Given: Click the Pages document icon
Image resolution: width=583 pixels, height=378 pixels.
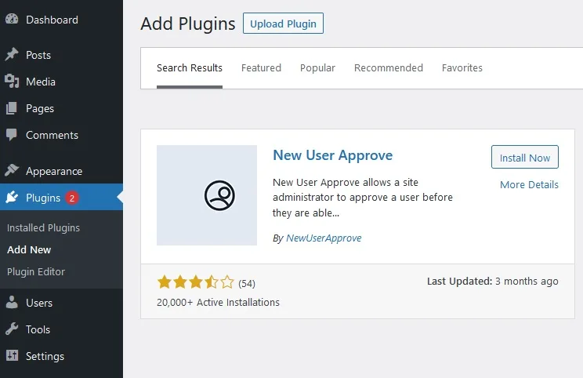Looking at the screenshot, I should click(x=12, y=108).
